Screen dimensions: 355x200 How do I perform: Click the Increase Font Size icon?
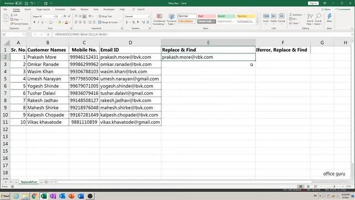click(65, 16)
